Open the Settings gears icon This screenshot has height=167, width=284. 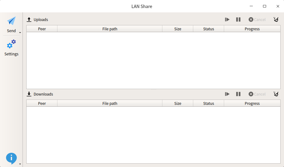coord(11,44)
